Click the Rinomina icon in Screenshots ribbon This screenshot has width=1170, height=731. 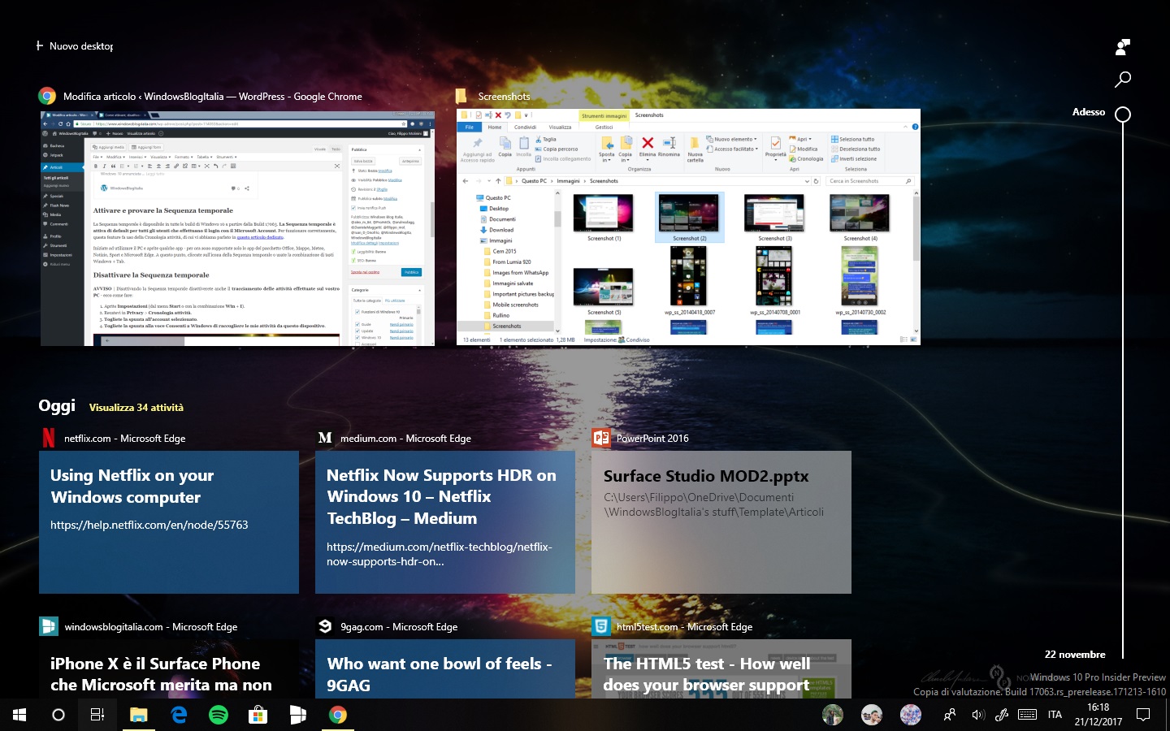coord(669,143)
